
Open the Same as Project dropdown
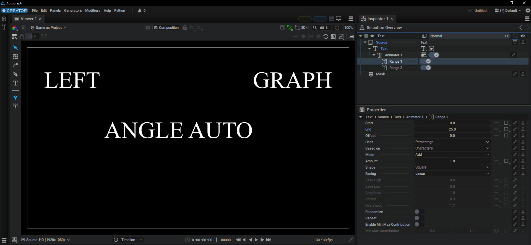tap(49, 28)
